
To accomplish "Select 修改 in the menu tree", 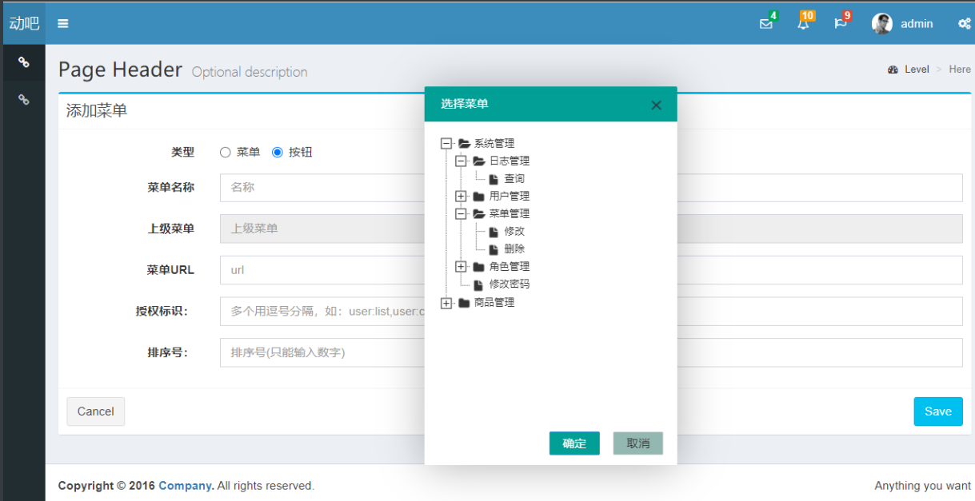I will 514,232.
